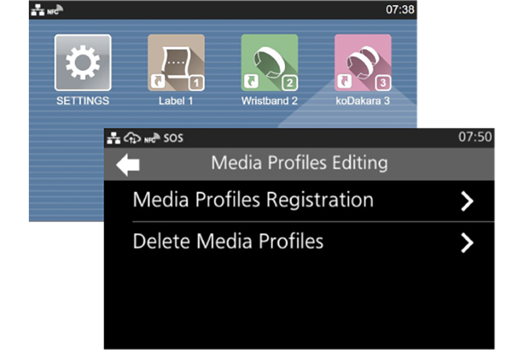Select the Label 1 media profile icon

point(176,63)
